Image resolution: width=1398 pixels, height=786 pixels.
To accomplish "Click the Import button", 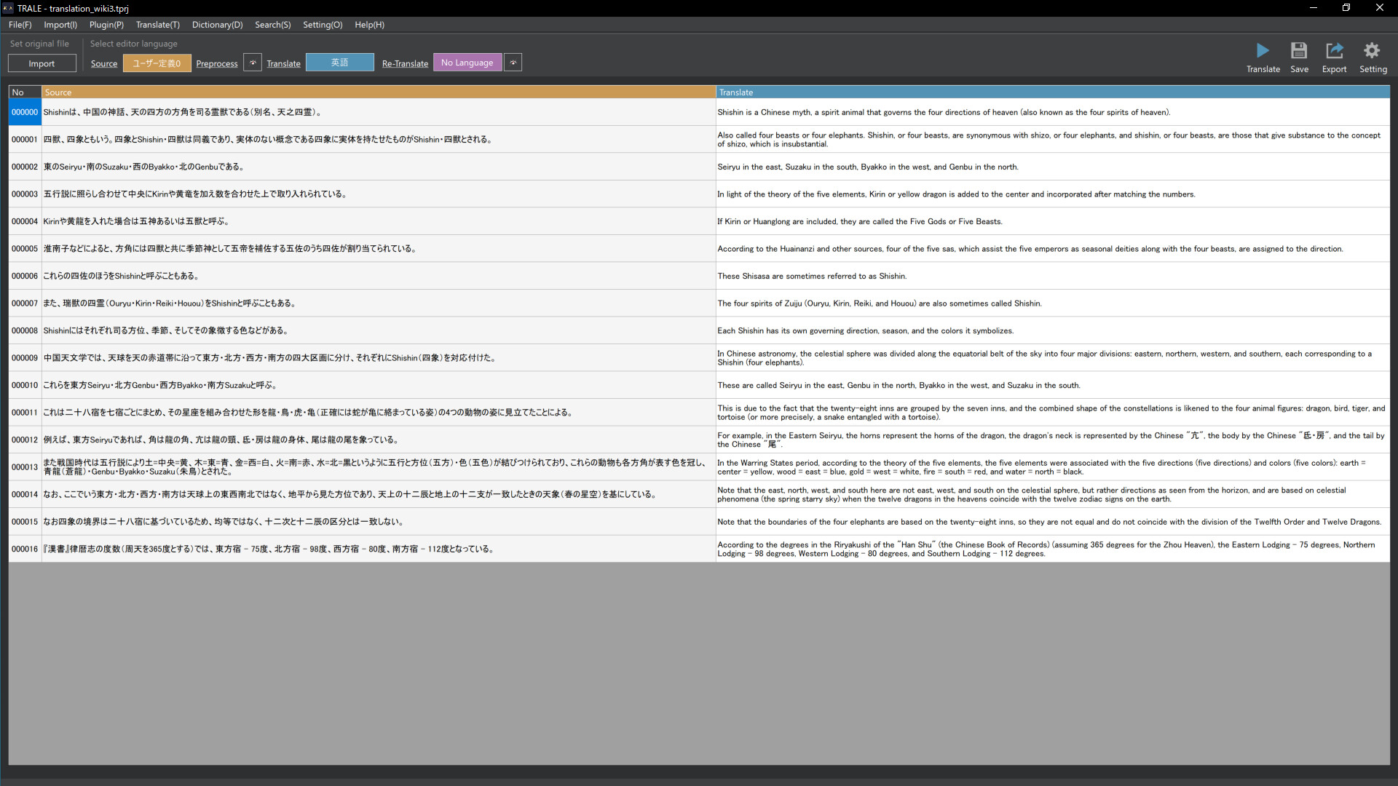I will [42, 63].
